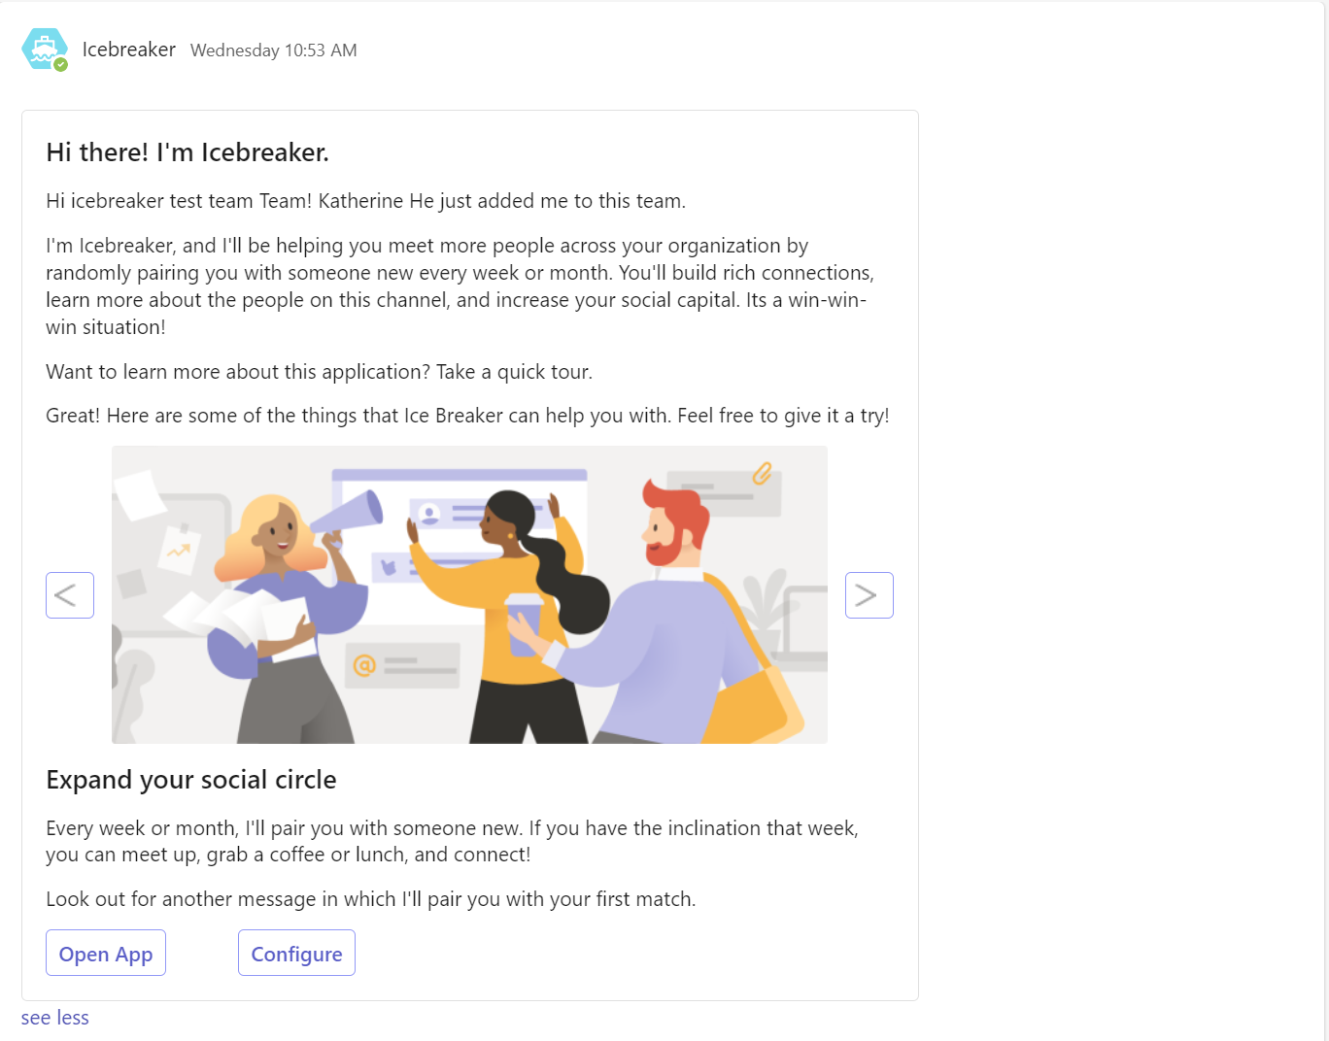This screenshot has width=1329, height=1041.
Task: Select the carousel illustration image
Action: (469, 594)
